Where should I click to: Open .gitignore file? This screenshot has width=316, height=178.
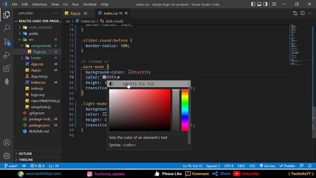pyautogui.click(x=38, y=113)
